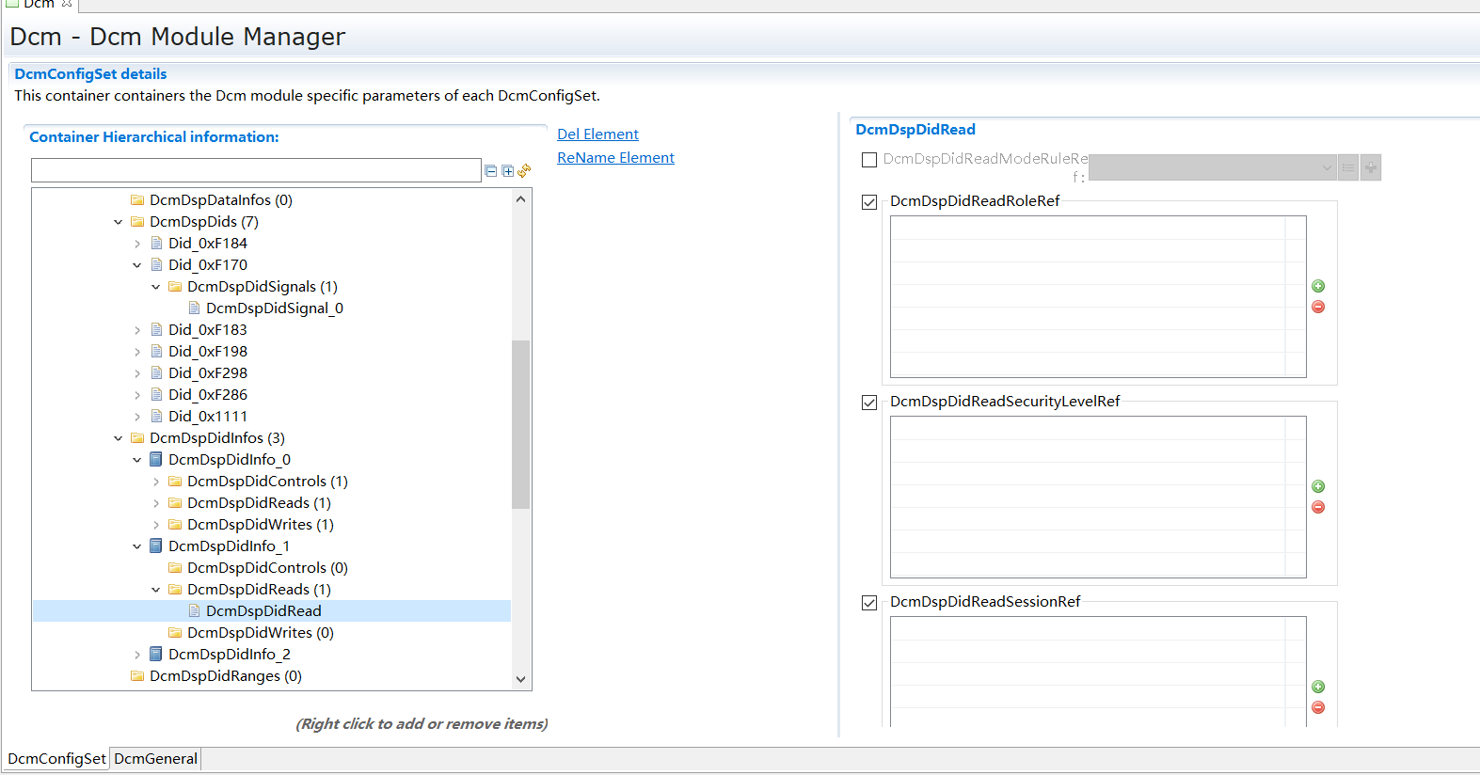Switch to the DcmGeneral tab
Viewport: 1480px width, 775px height.
[x=155, y=758]
